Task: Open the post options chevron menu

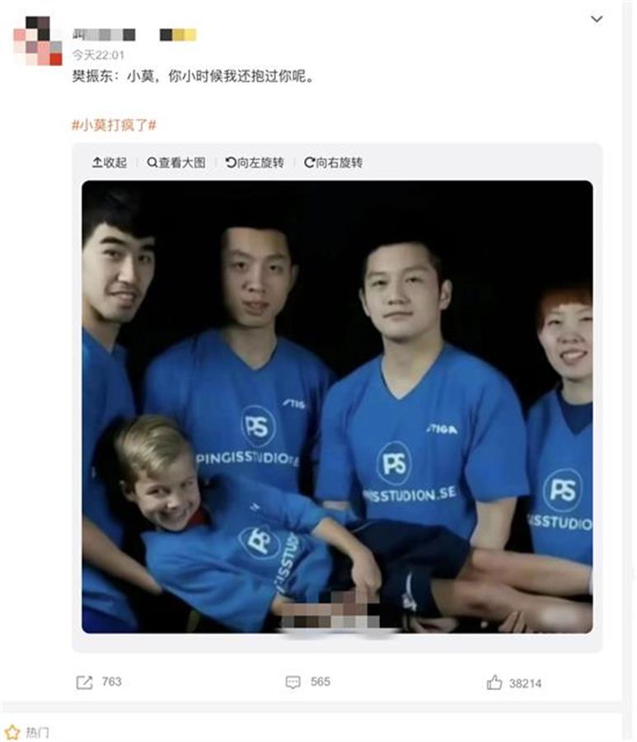Action: (597, 19)
